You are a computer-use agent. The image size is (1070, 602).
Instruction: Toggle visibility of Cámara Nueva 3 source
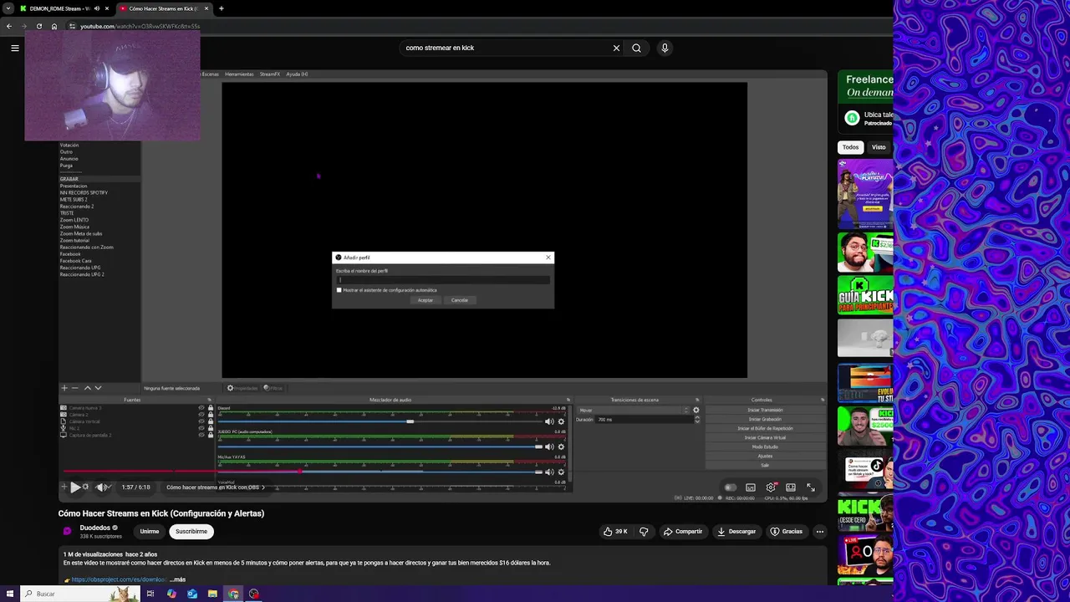tap(201, 408)
